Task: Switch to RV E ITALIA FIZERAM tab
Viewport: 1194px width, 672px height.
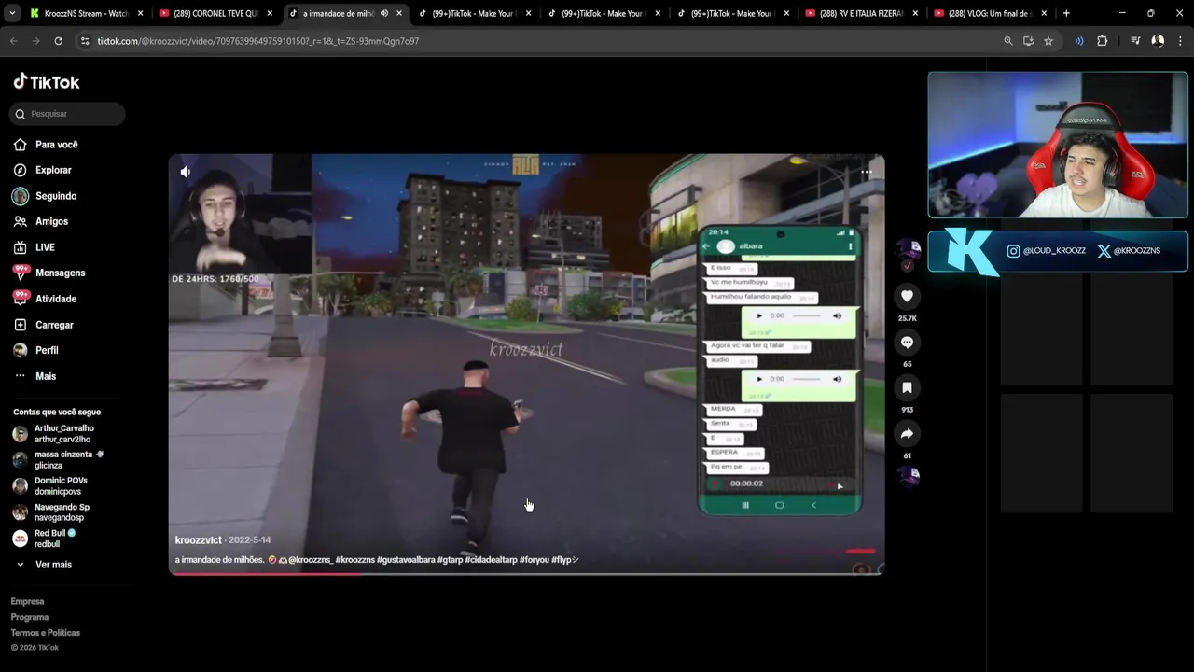Action: pyautogui.click(x=862, y=14)
